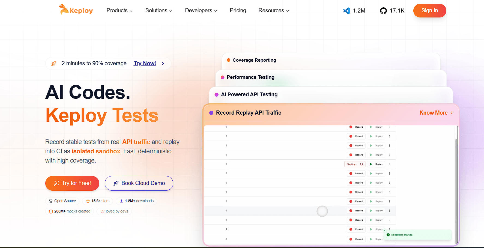Click the Try for Free! button

tap(72, 183)
